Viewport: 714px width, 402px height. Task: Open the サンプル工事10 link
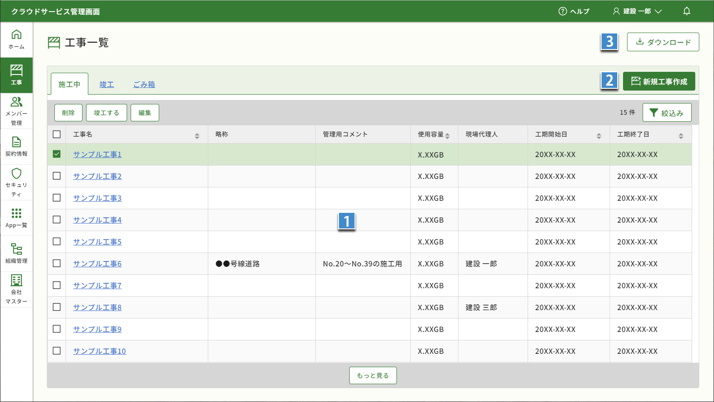tap(99, 351)
